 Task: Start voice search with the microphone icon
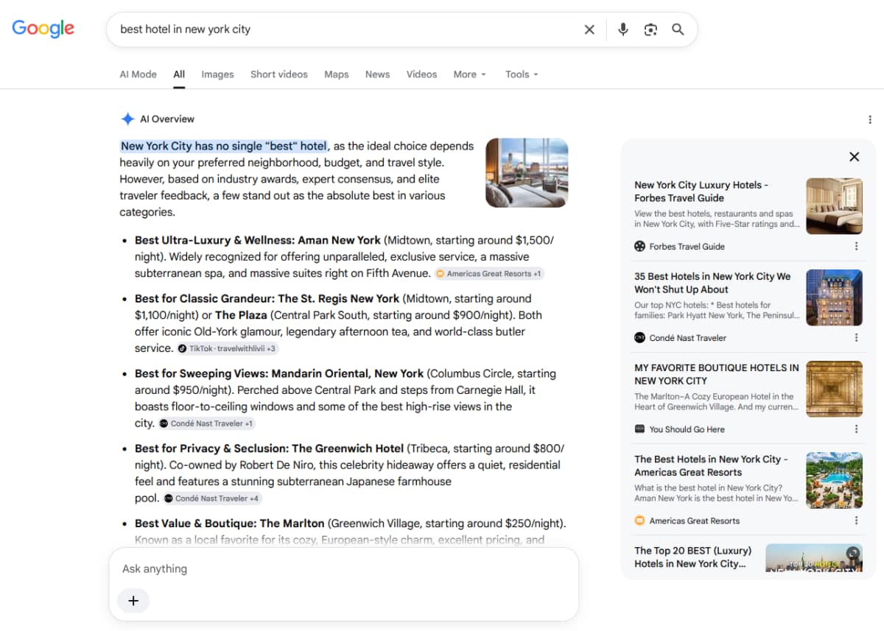click(623, 29)
